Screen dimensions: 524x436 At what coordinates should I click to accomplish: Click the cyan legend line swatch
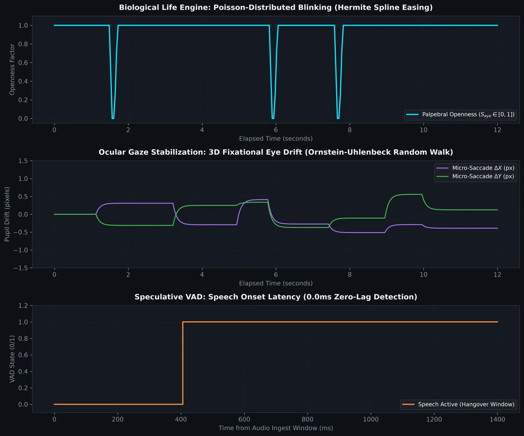click(412, 115)
